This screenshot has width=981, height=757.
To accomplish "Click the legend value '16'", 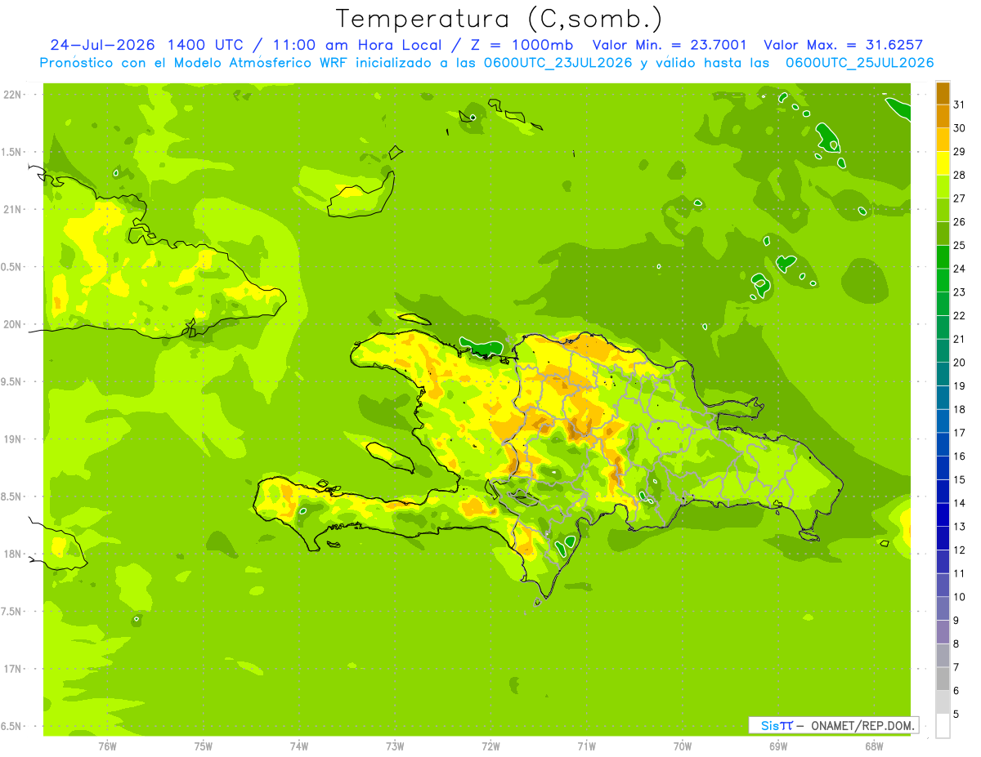I will point(959,456).
